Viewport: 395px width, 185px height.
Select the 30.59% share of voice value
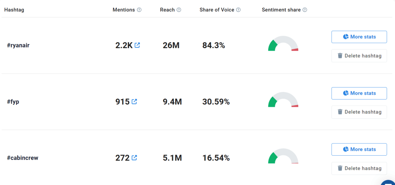216,102
